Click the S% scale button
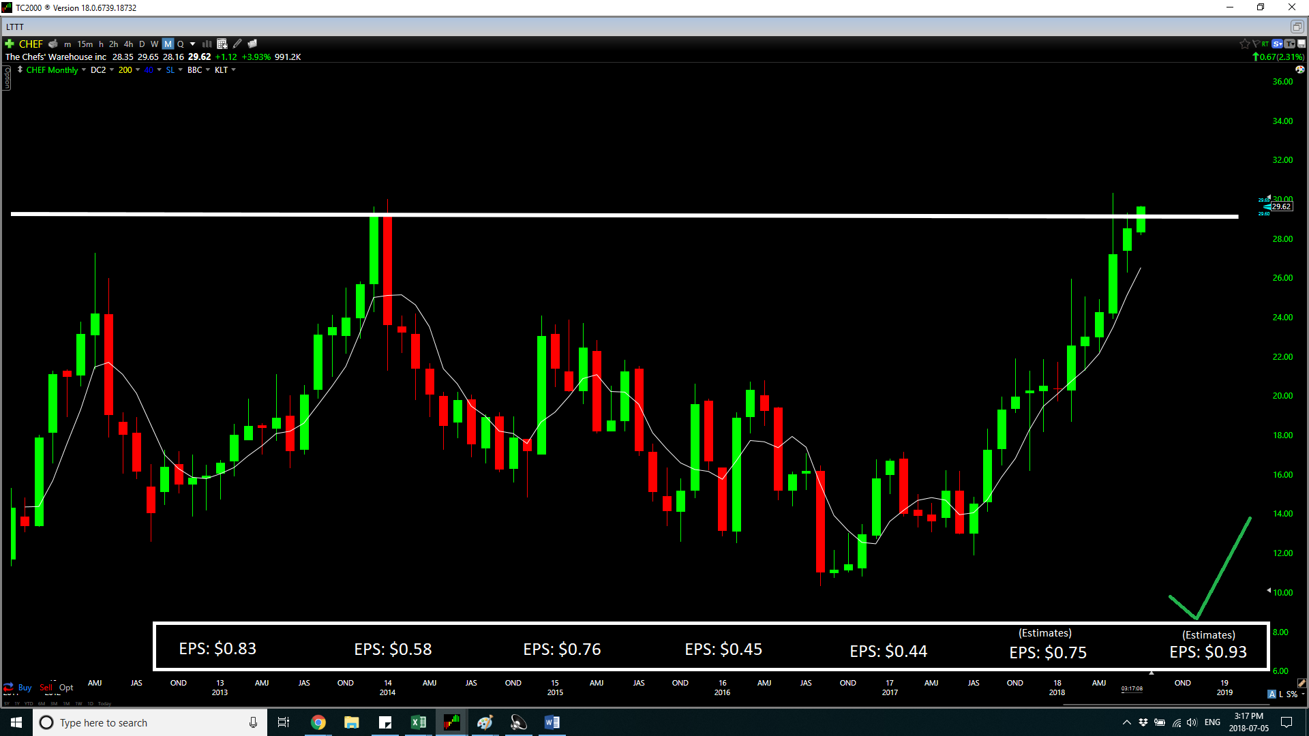Viewport: 1309px width, 736px height. coord(1292,694)
